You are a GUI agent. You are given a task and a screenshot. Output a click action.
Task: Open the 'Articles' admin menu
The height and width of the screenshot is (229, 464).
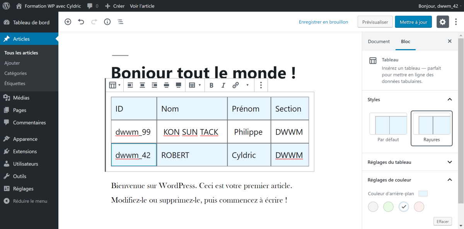coord(29,39)
